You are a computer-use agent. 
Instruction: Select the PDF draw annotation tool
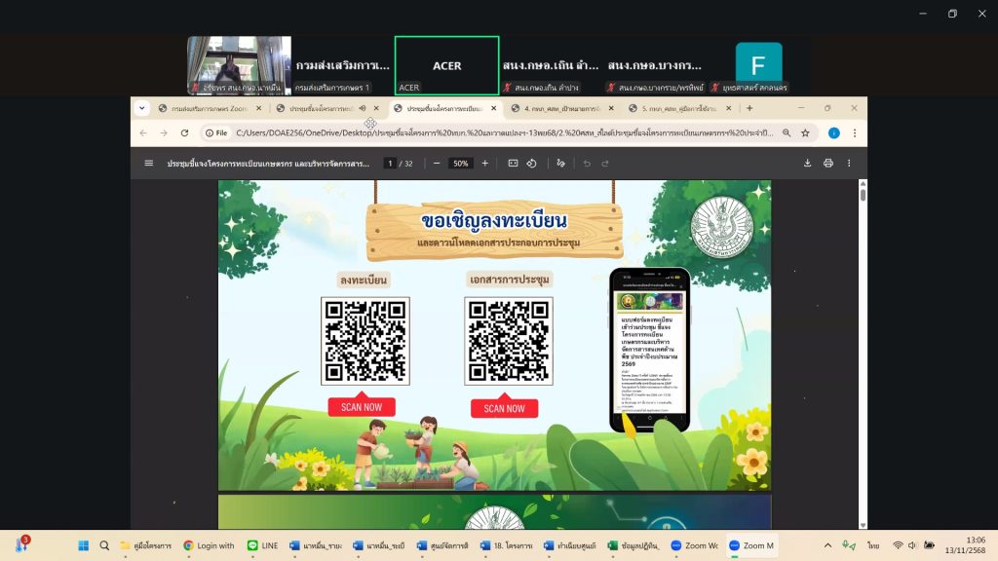pos(560,163)
